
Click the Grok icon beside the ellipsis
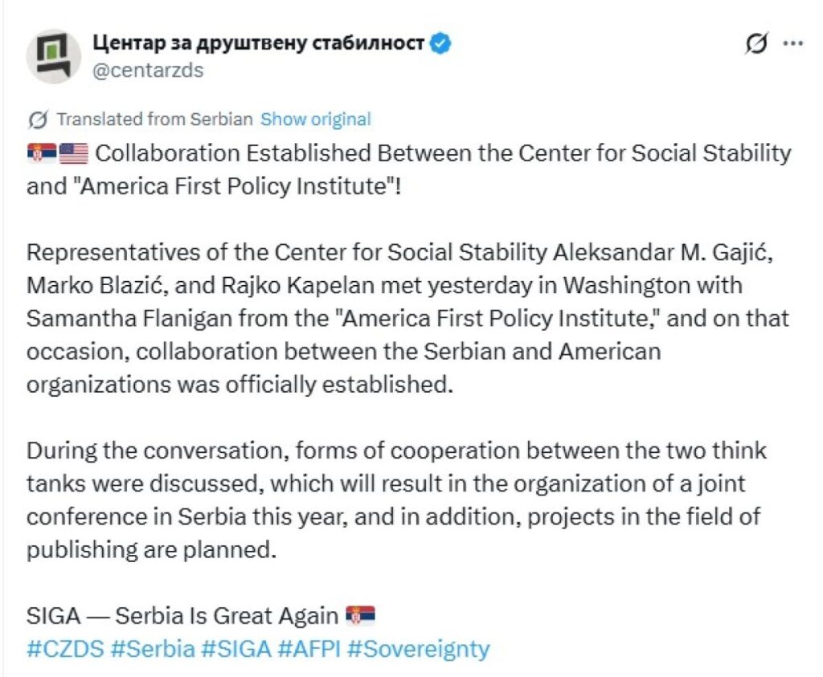[756, 44]
